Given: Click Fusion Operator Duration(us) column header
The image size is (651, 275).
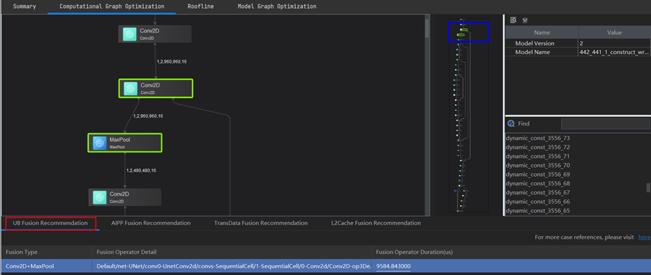Looking at the screenshot, I should click(x=511, y=252).
